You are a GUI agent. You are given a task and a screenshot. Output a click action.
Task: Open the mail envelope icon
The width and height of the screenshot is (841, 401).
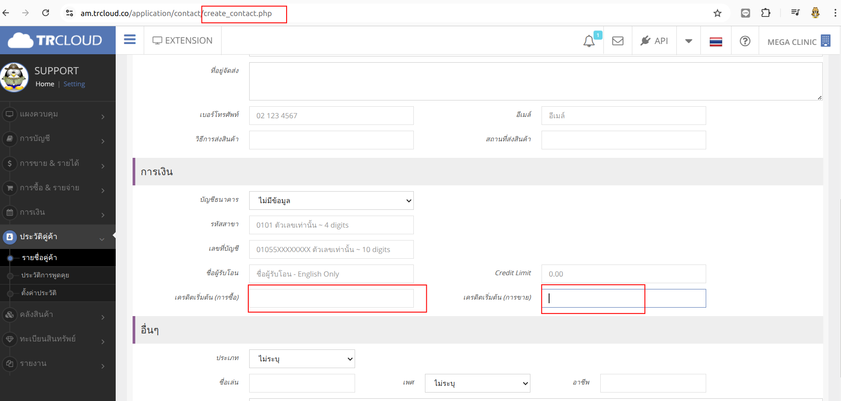(x=618, y=41)
